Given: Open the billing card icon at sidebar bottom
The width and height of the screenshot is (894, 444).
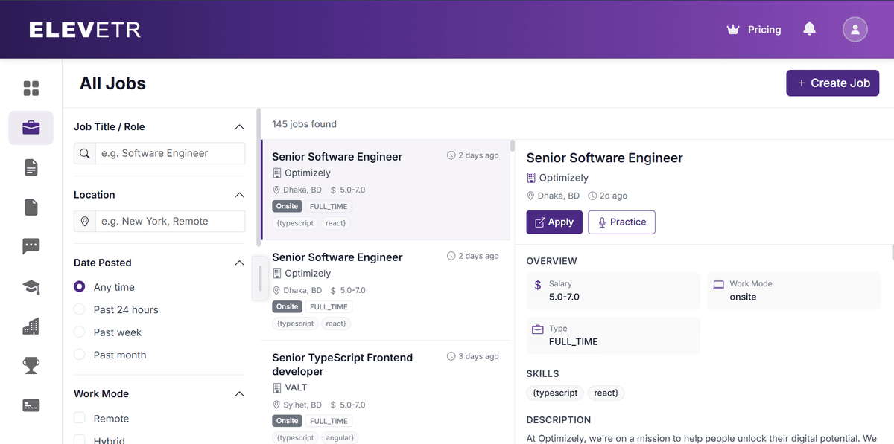Looking at the screenshot, I should click(x=31, y=405).
